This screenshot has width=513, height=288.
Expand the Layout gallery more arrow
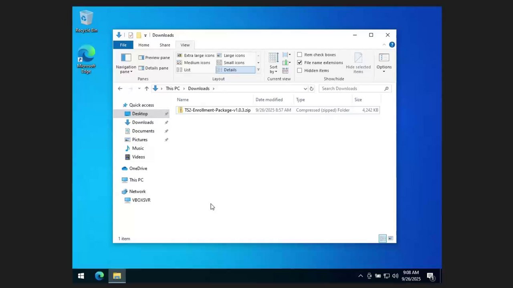click(258, 70)
